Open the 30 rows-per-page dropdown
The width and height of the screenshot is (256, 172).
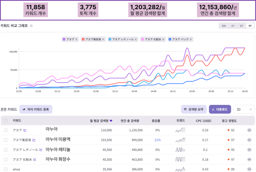(x=244, y=109)
